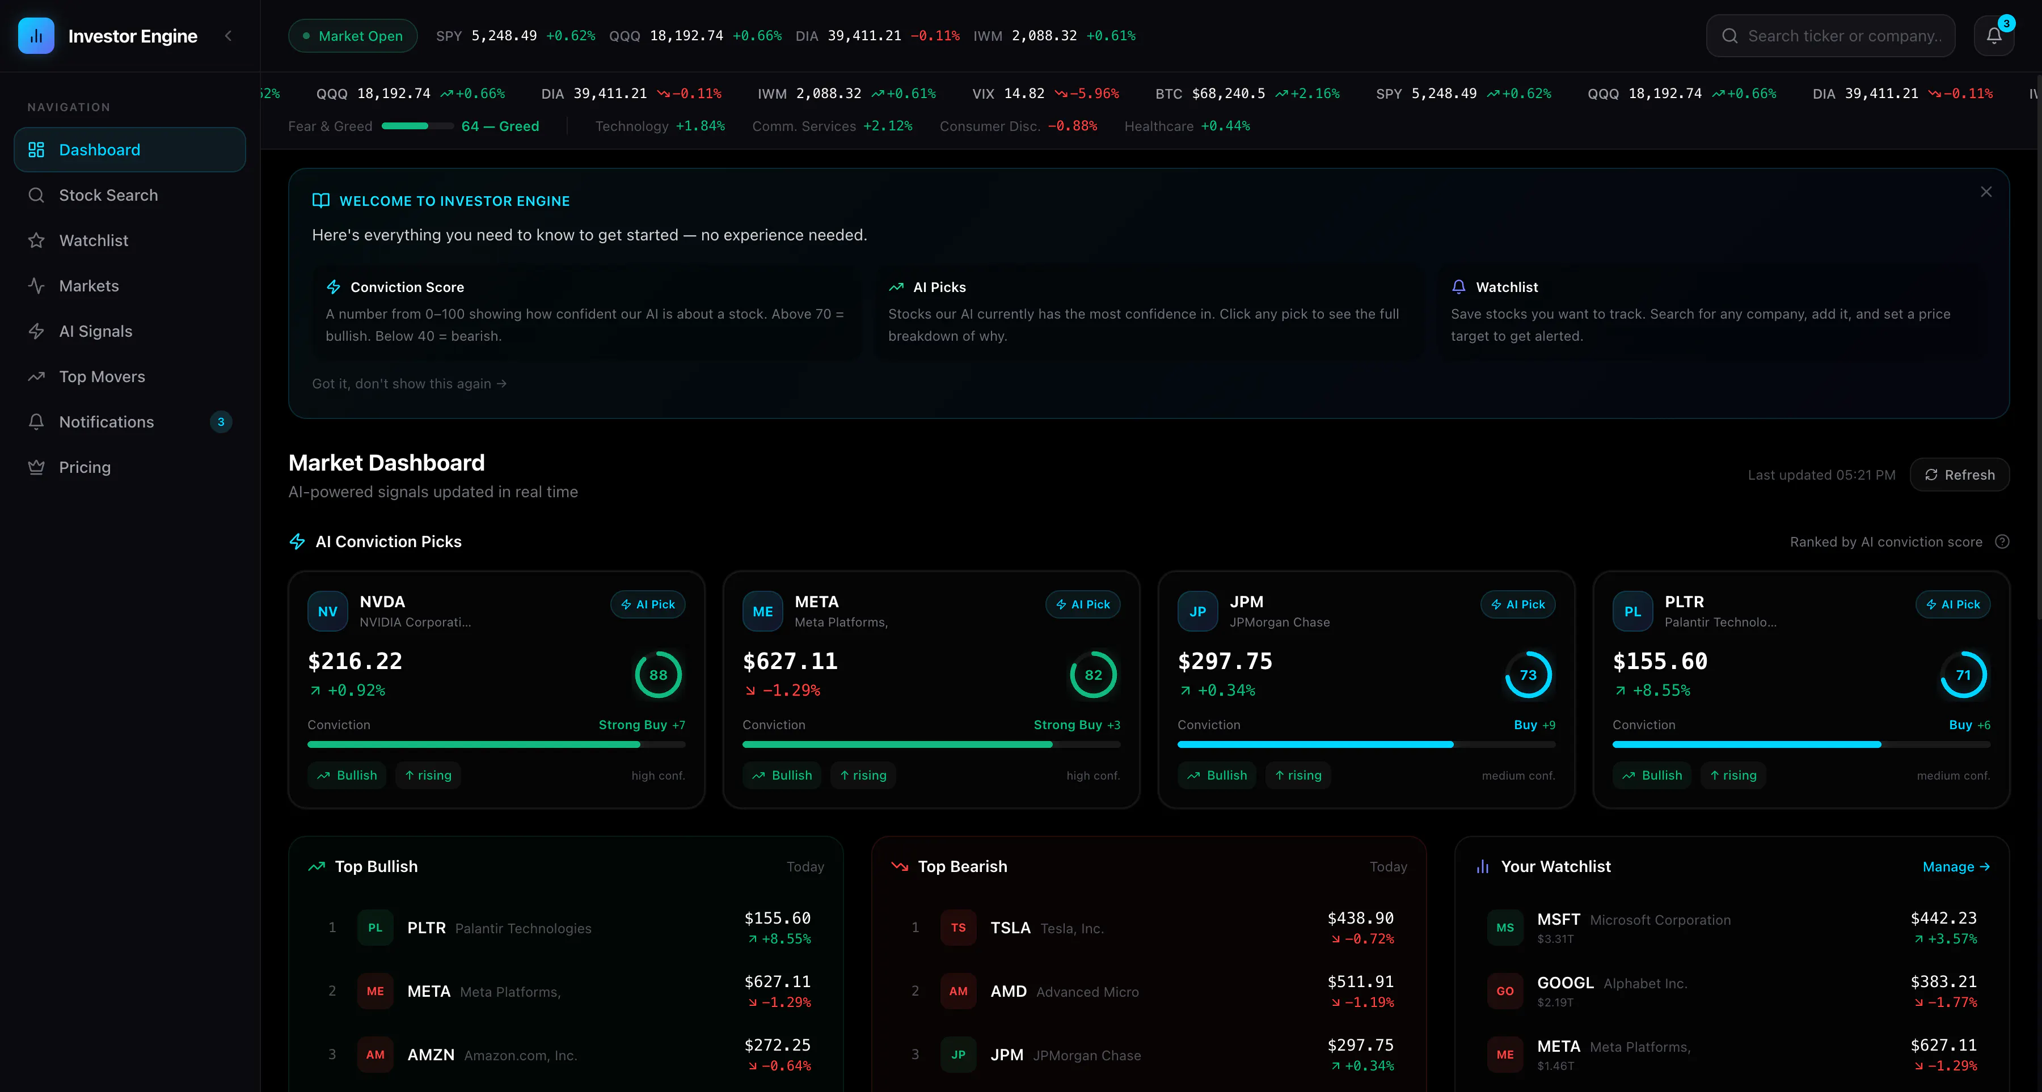2042x1092 pixels.
Task: Open AI Signals in the sidebar
Action: pos(130,331)
